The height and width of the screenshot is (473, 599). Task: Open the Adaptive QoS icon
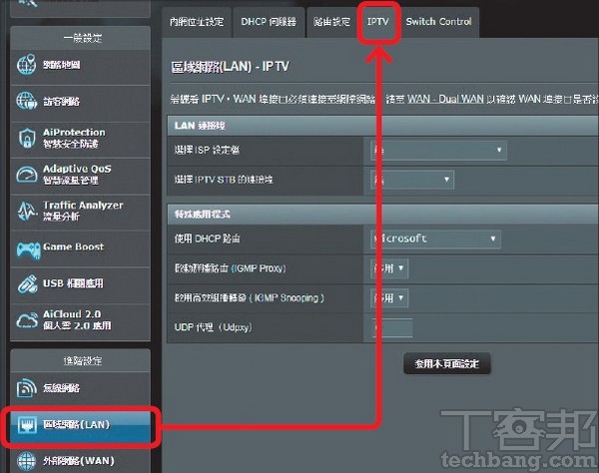(x=26, y=175)
